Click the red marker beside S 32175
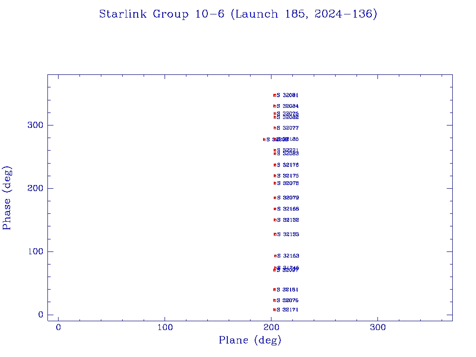 point(275,176)
